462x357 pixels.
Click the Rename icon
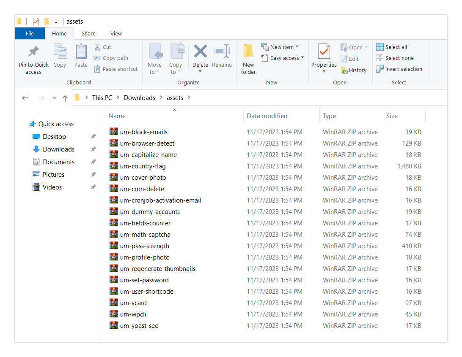pos(222,51)
